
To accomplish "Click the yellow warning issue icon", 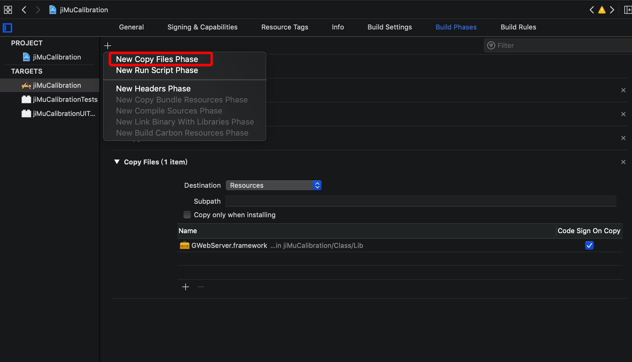I will click(x=602, y=10).
